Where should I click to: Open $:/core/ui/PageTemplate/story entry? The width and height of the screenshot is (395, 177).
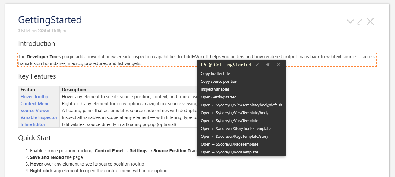pyautogui.click(x=234, y=137)
